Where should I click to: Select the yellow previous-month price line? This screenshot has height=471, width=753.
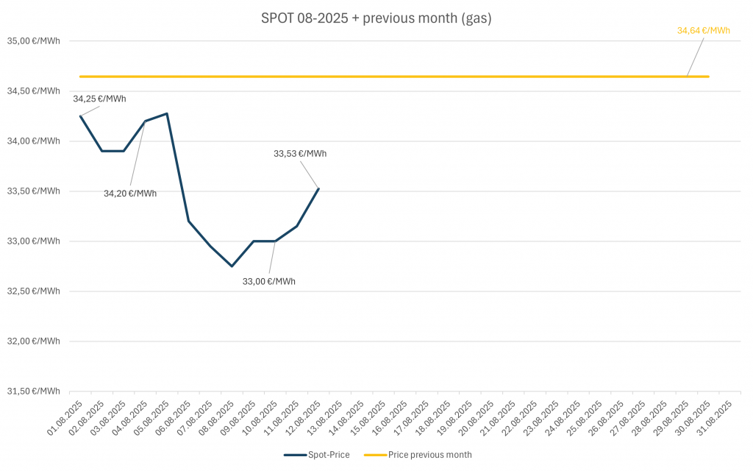pyautogui.click(x=441, y=77)
